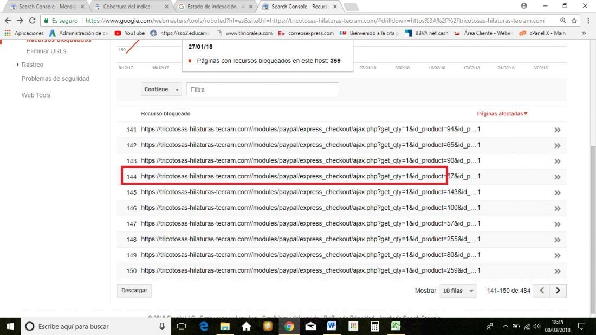
Task: Open the Chrome profile avatar icon
Action: click(524, 6)
